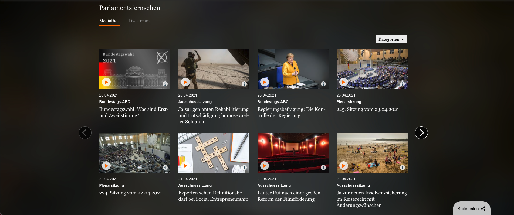Show info for cinema Filmförderung video
Screen dimensions: 514x215
coord(323,168)
